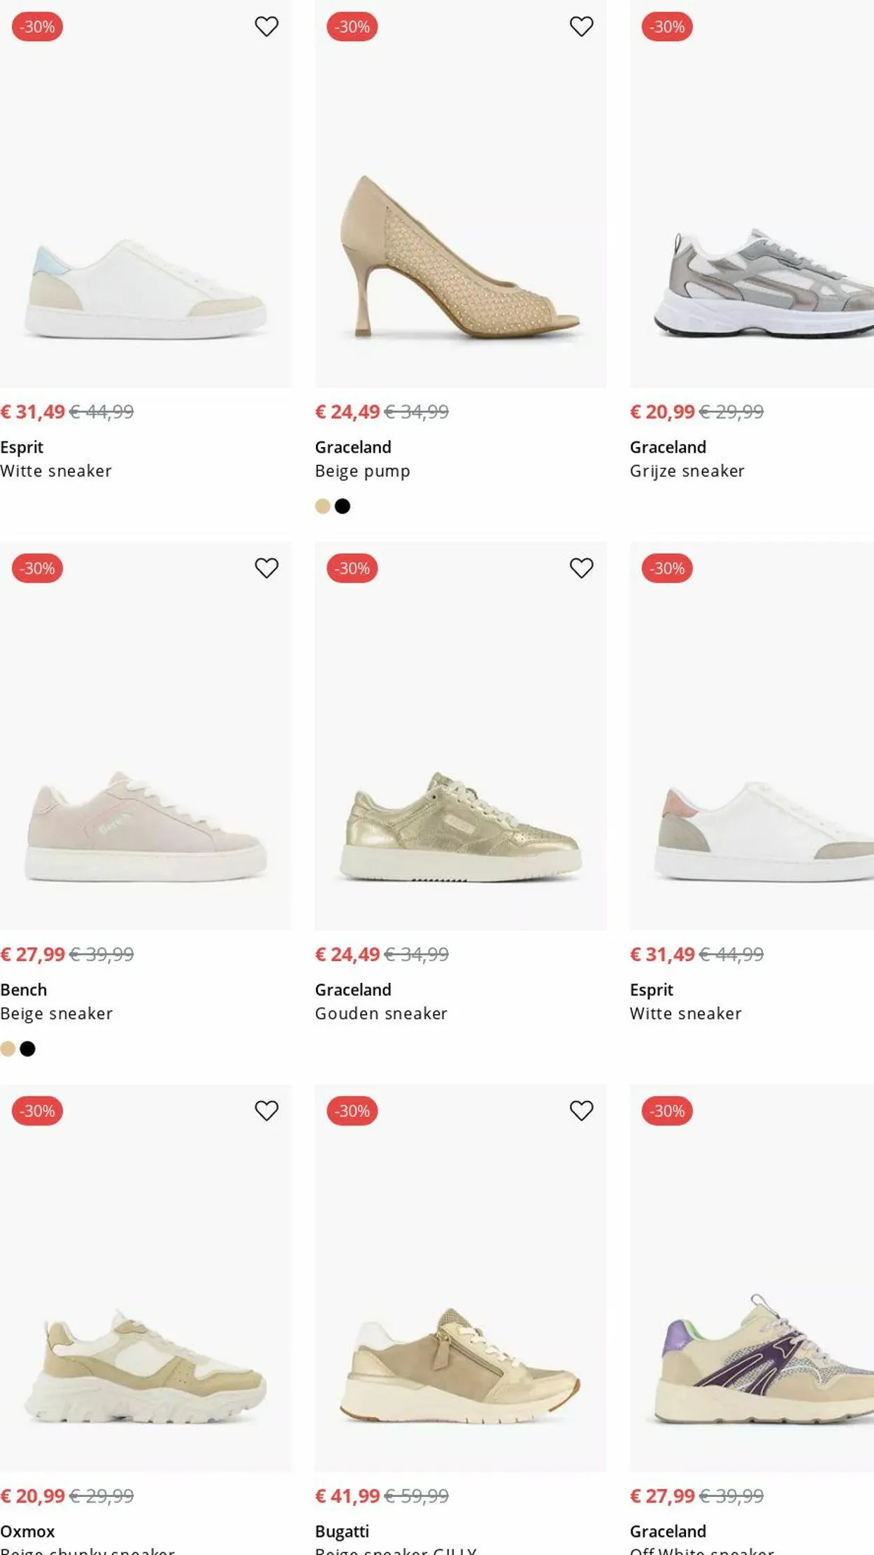Open the Oxmox chunky sneaker picture
The image size is (874, 1555).
pos(145,1364)
